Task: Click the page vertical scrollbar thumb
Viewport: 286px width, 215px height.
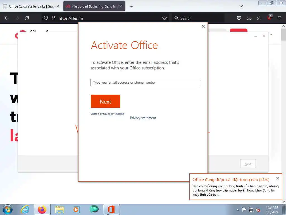Action: click(284, 34)
